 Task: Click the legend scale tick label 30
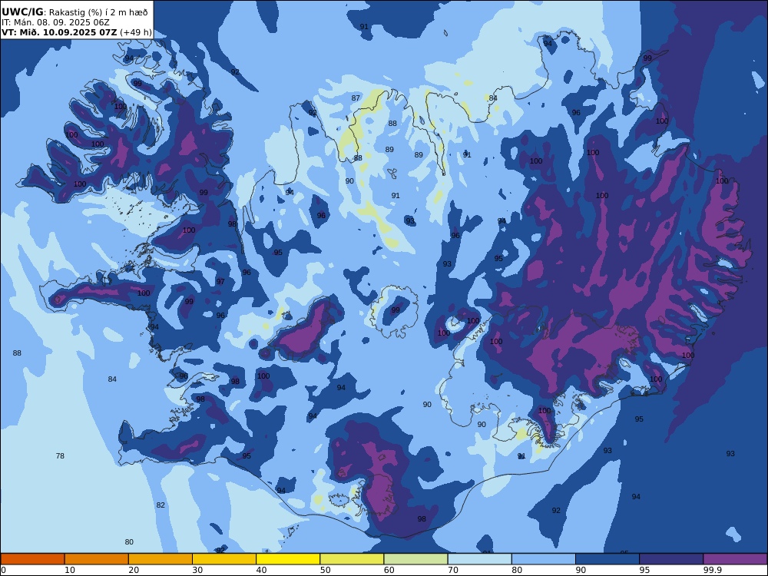(x=197, y=570)
